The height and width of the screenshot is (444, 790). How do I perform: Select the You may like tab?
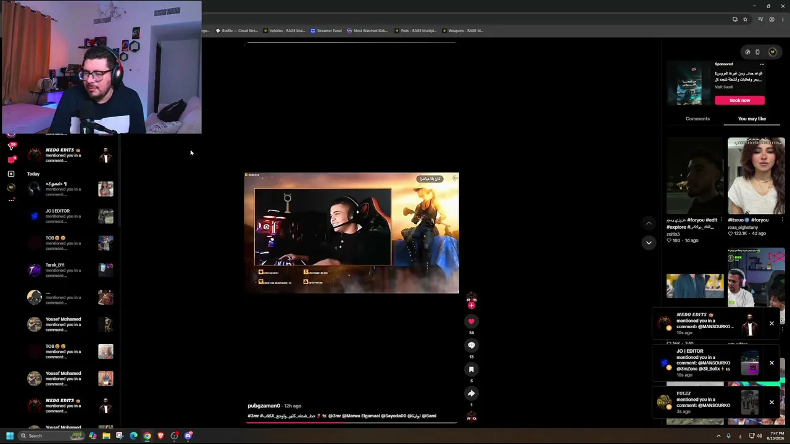click(x=752, y=118)
